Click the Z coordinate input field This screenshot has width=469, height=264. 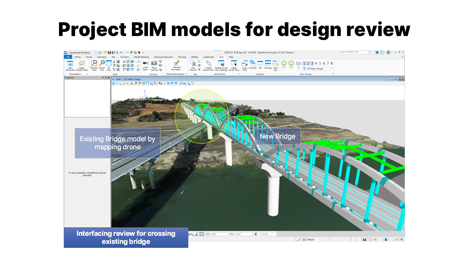pos(267,234)
